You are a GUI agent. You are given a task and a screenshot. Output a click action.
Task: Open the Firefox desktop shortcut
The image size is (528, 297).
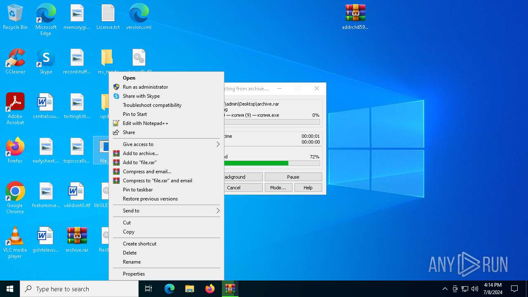click(x=15, y=151)
